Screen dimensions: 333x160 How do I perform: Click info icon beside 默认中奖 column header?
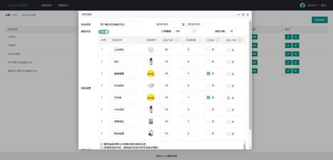pyautogui.click(x=240, y=40)
